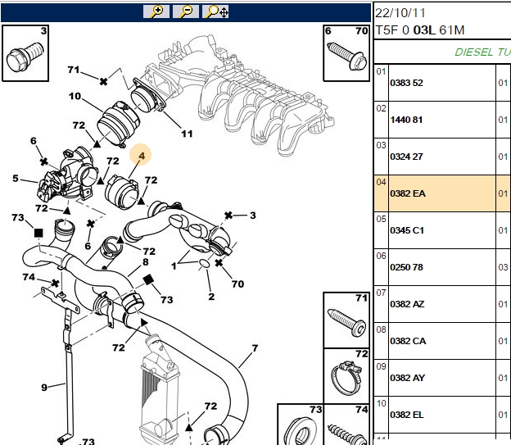Select part number 0382 EL row

[442, 415]
